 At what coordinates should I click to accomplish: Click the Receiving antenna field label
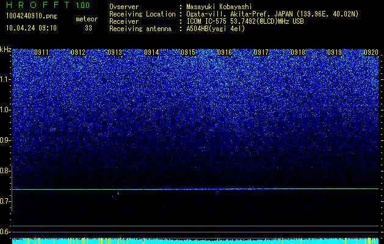point(140,29)
